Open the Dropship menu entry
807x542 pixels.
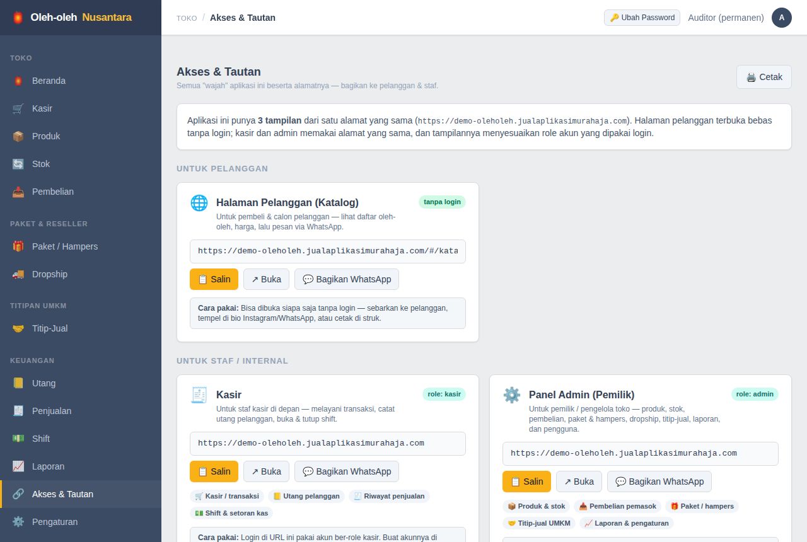coord(81,274)
